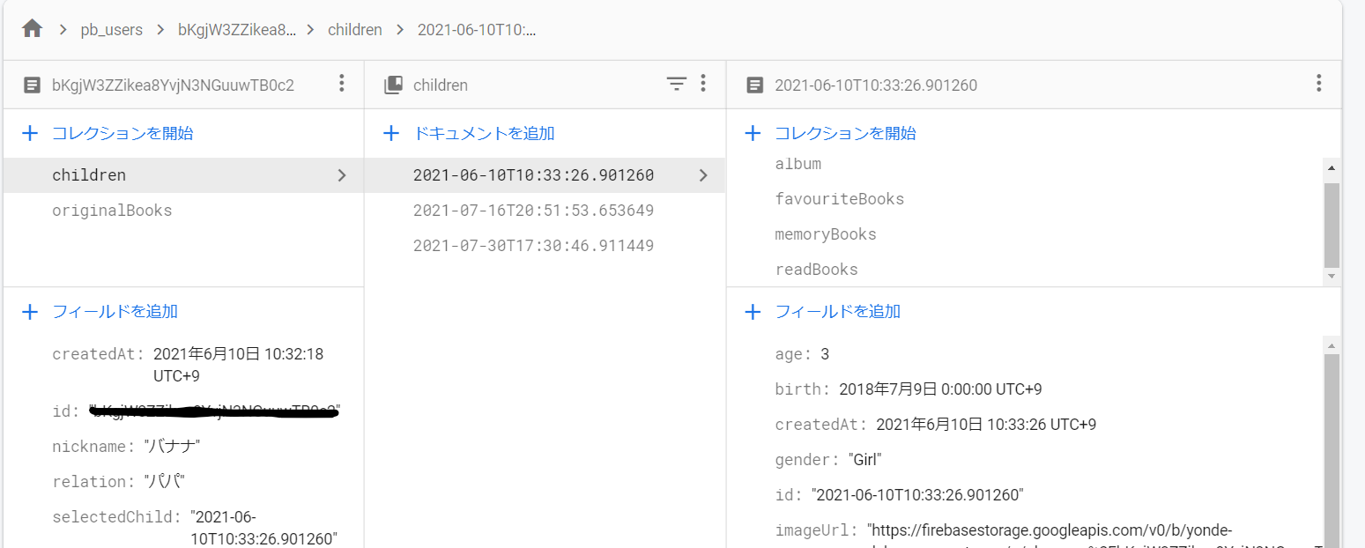Image resolution: width=1365 pixels, height=548 pixels.
Task: Click the child id field value
Action: click(917, 495)
